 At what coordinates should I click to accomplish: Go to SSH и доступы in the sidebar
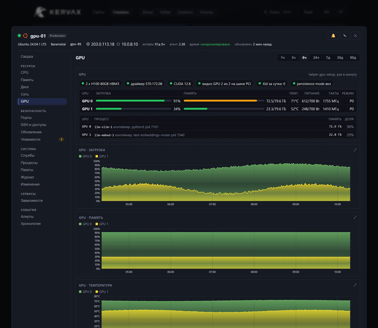tap(43, 125)
